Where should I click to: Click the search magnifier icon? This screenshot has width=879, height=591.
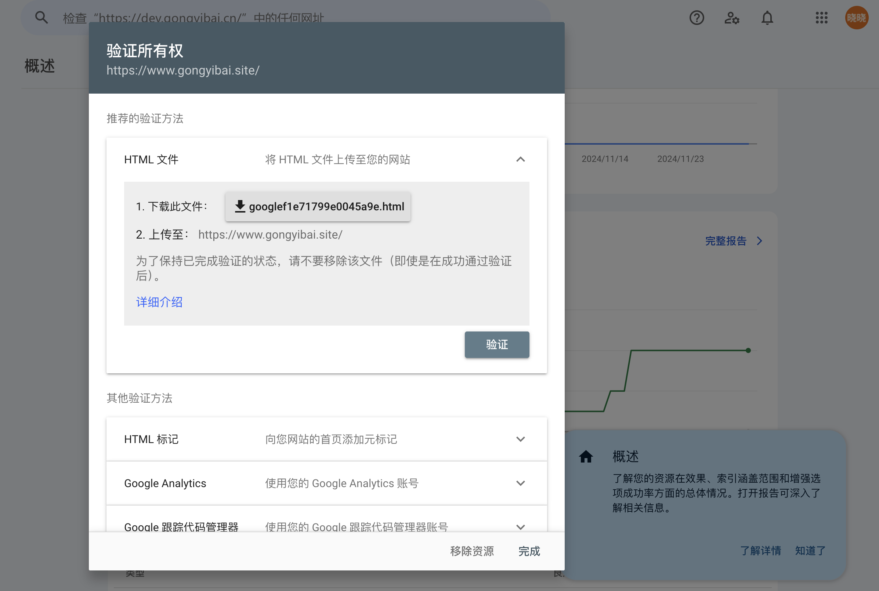pos(41,17)
